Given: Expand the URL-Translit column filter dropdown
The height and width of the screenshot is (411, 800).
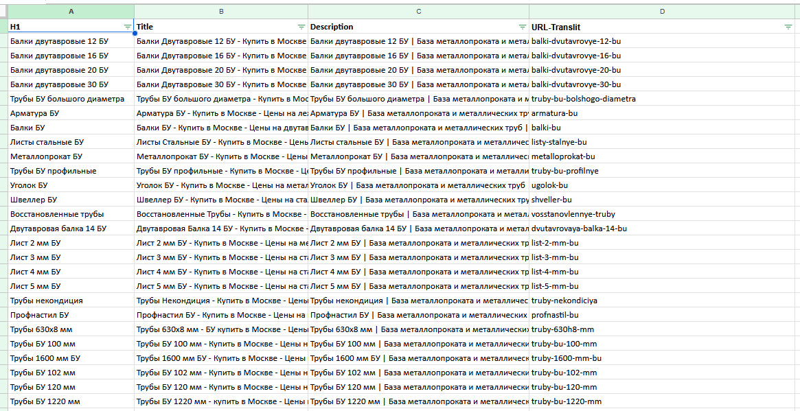Looking at the screenshot, I should [788, 27].
